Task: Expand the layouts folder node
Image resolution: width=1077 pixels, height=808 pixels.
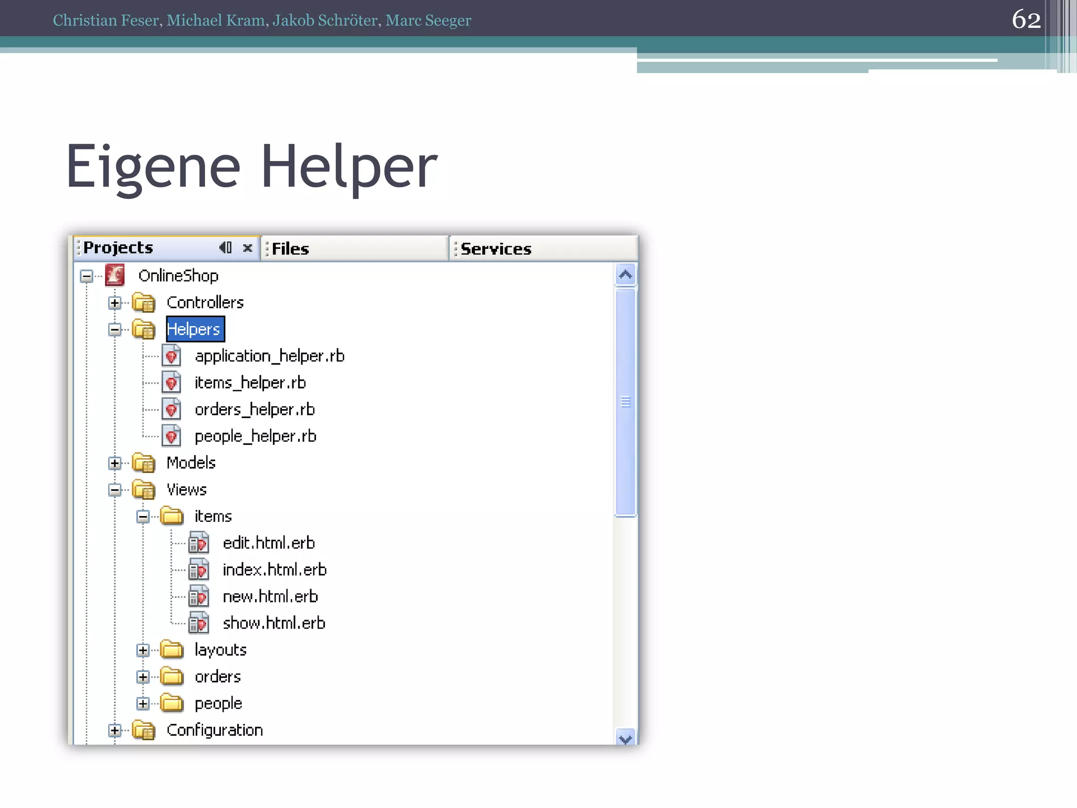Action: point(143,650)
